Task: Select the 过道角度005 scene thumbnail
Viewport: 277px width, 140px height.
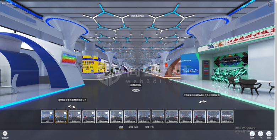Action: click(x=116, y=117)
